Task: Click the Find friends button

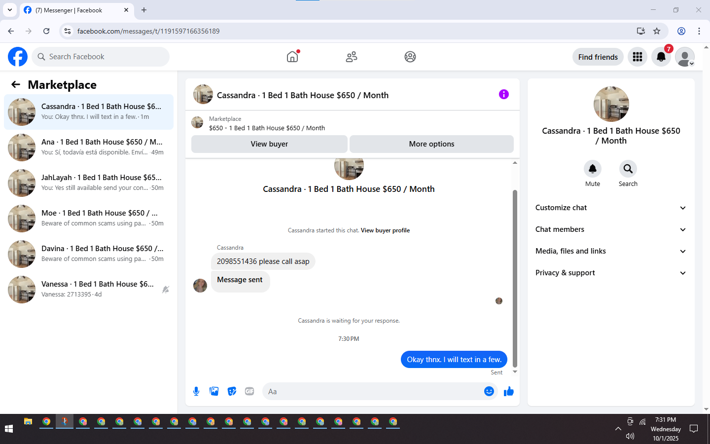Action: click(598, 57)
